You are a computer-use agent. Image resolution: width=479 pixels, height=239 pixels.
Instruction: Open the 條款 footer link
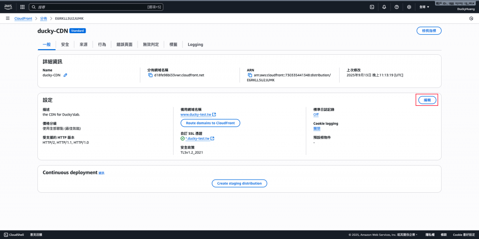click(x=443, y=235)
